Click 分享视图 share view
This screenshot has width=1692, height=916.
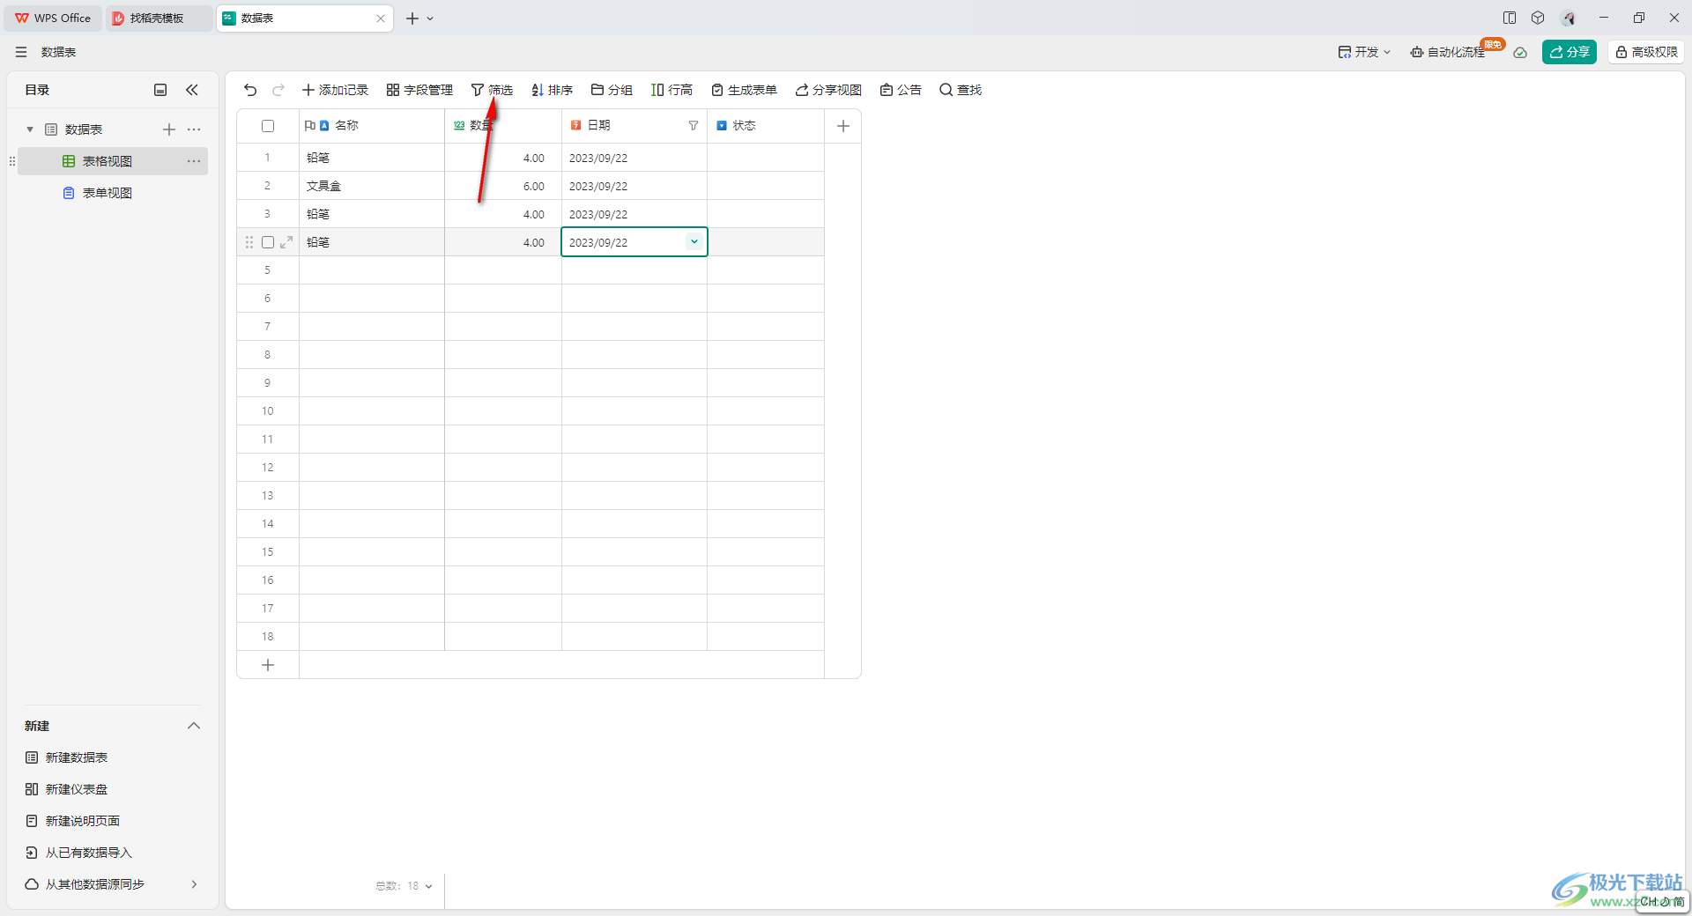pos(828,90)
